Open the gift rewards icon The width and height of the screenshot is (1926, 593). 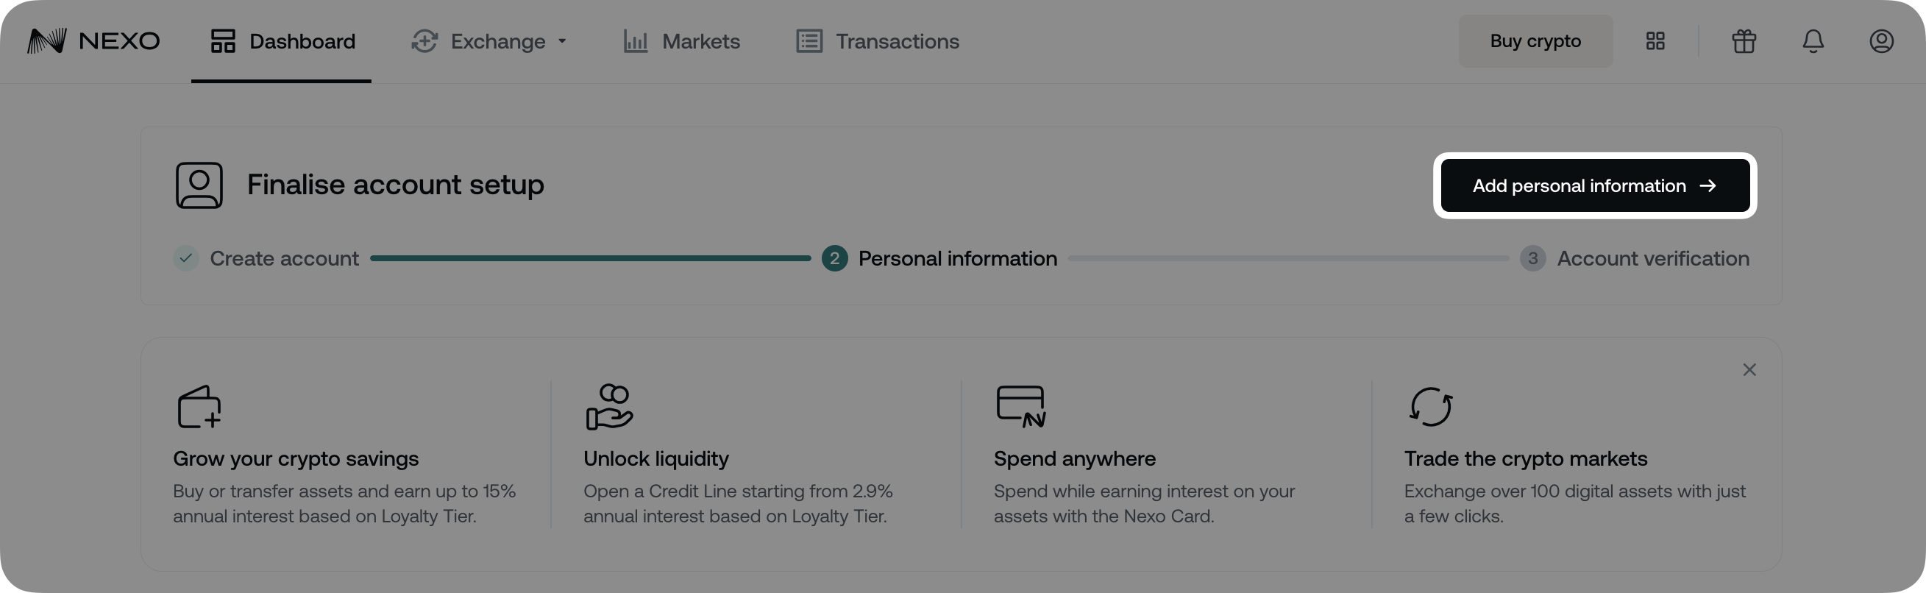coord(1744,41)
